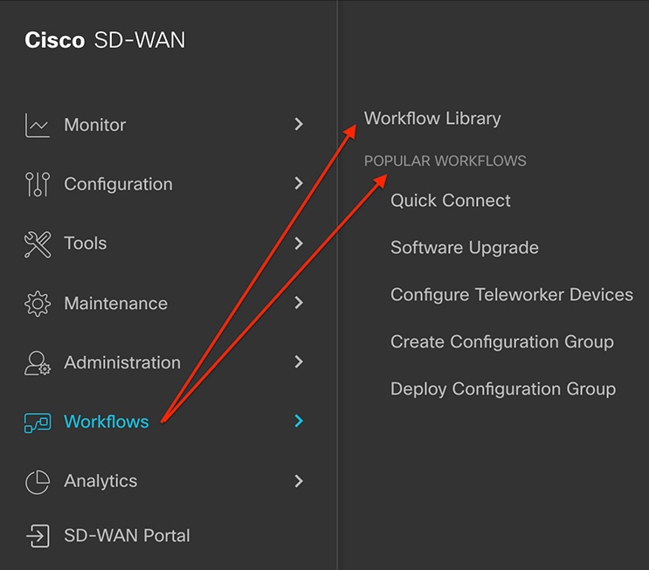Expand the Maintenance submenu chevron
This screenshot has height=570, width=649.
pos(299,303)
